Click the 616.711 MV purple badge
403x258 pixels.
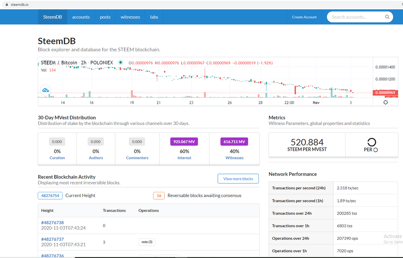point(234,142)
